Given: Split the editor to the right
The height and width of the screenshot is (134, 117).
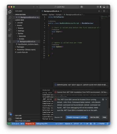Looking at the screenshot, I should click(x=104, y=11).
